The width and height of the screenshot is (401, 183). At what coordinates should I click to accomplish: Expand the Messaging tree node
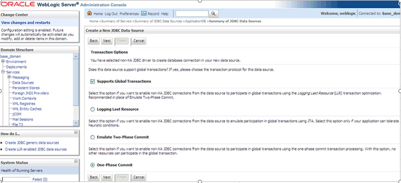pyautogui.click(x=9, y=77)
